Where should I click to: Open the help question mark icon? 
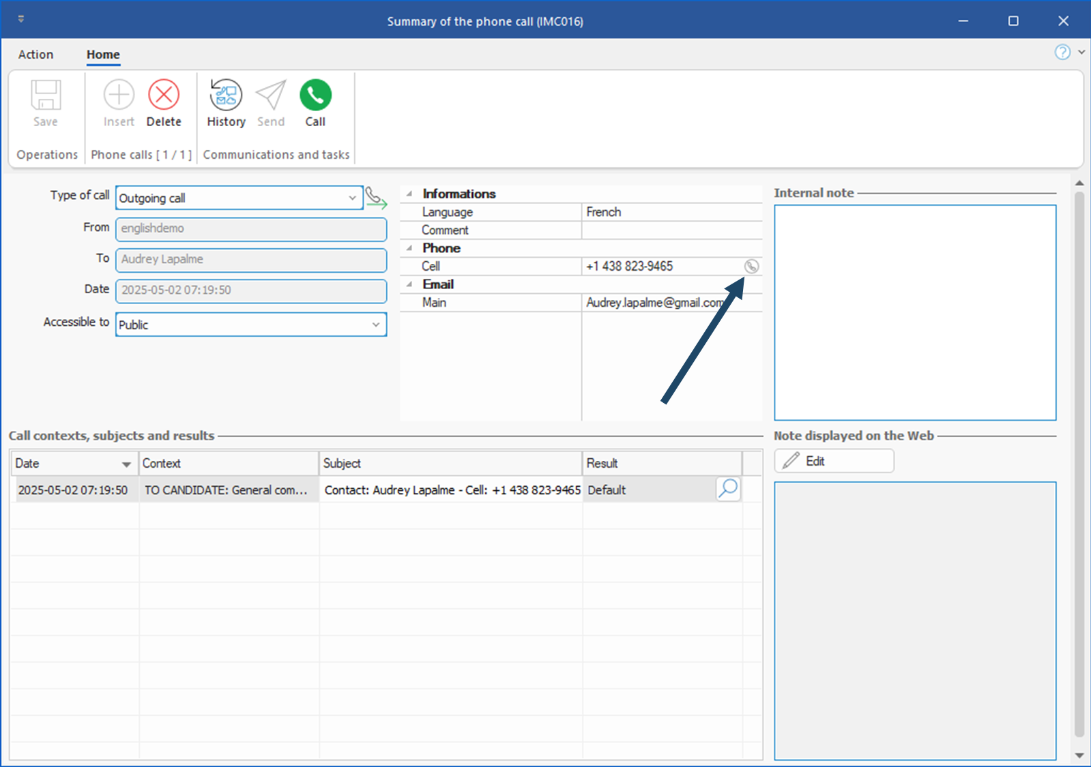(x=1062, y=52)
